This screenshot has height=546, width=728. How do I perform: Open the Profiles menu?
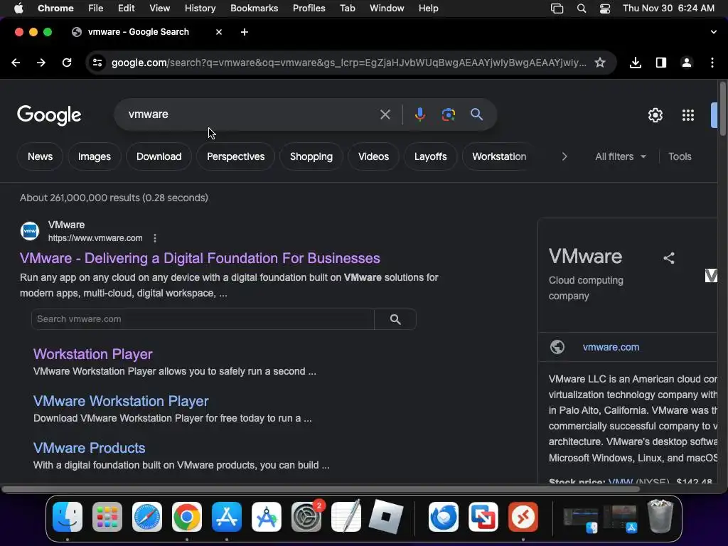tap(309, 8)
